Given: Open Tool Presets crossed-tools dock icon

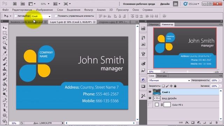Looking at the screenshot, I should (x=143, y=96).
